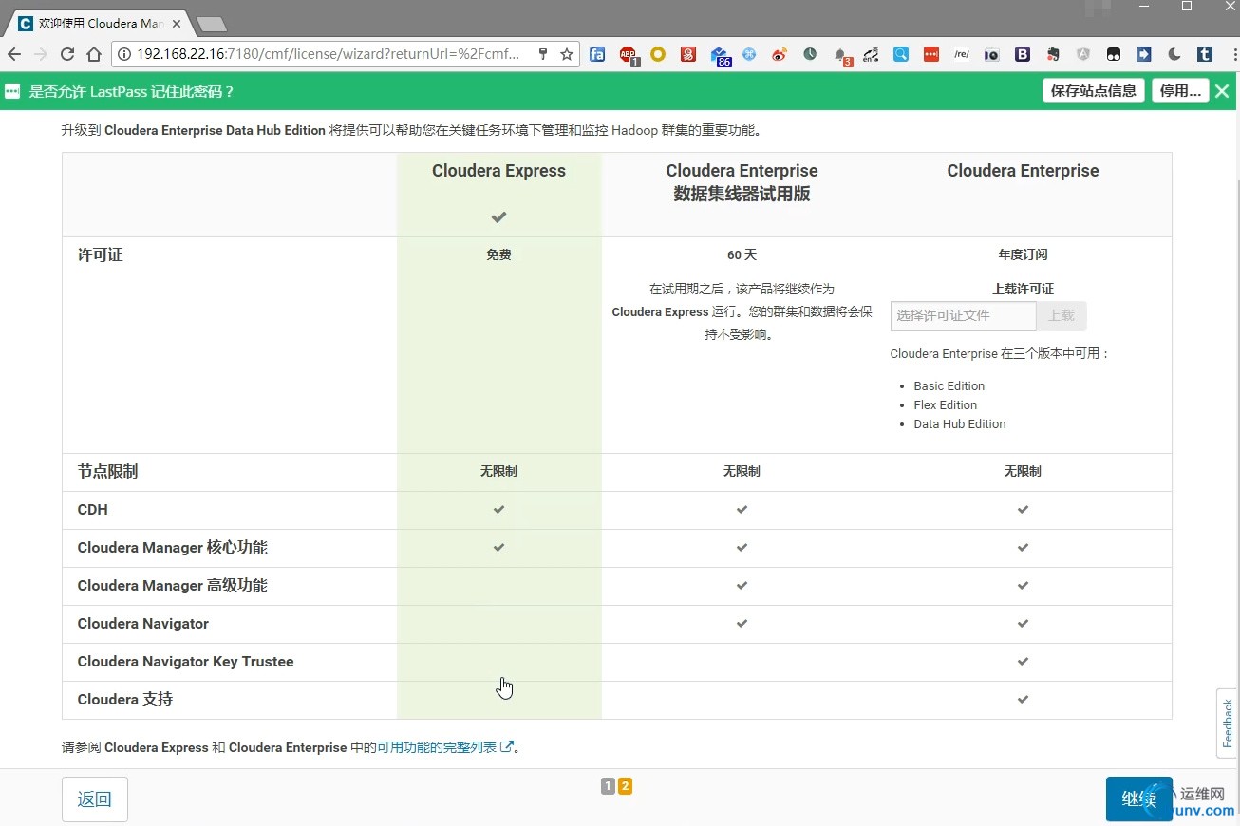
Task: Click the 免费 license cell
Action: point(498,254)
